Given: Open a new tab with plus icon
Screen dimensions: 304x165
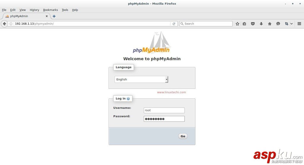Looking at the screenshot, I should point(54,16).
